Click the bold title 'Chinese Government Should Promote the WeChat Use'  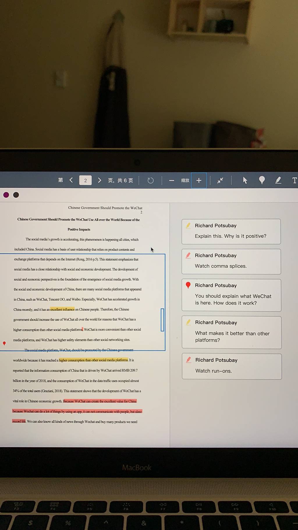[79, 220]
